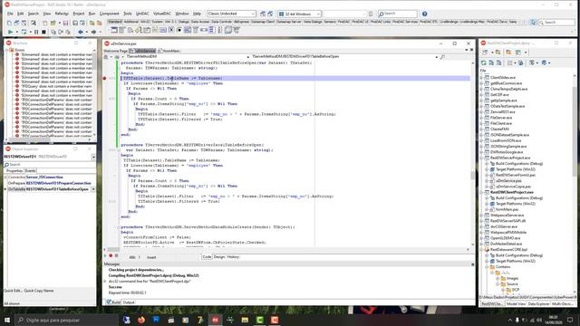The image size is (580, 326).
Task: Open the Refactor menu
Action: pyautogui.click(x=62, y=14)
